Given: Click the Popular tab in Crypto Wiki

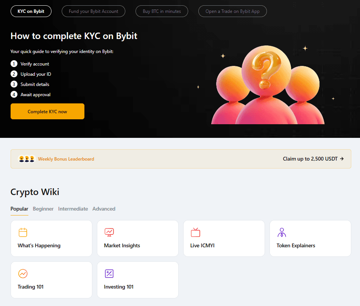Looking at the screenshot, I should coord(19,209).
